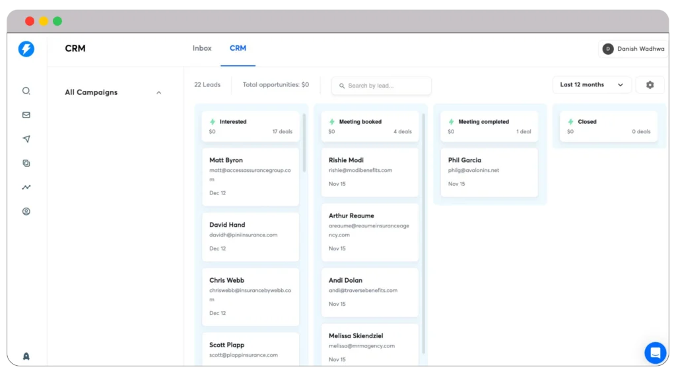Open the Matt Byron lead card
The width and height of the screenshot is (676, 377).
click(250, 177)
